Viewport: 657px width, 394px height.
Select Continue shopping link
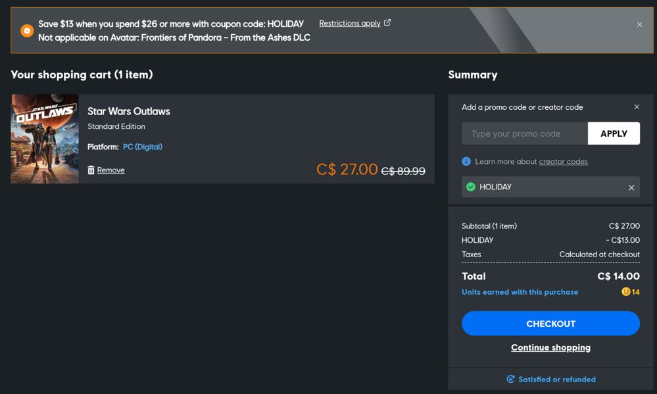550,347
